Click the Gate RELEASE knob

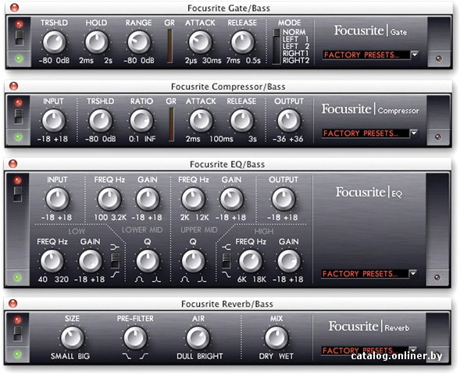(243, 42)
